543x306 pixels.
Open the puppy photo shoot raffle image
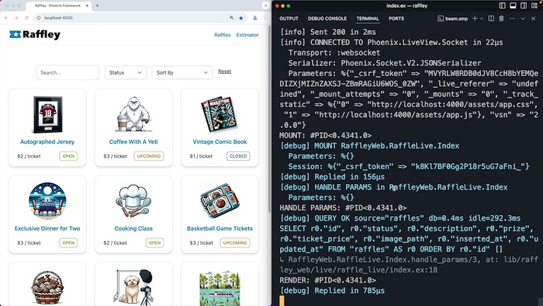tap(133, 287)
